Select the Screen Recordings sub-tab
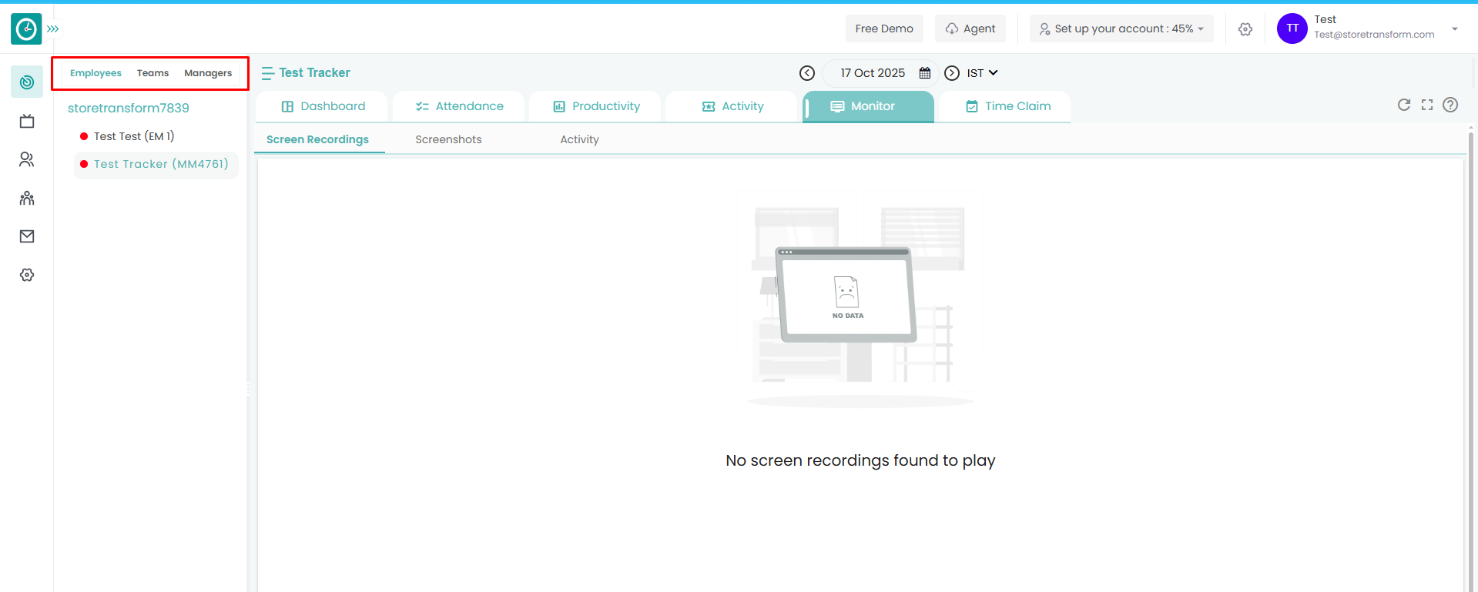 318,139
